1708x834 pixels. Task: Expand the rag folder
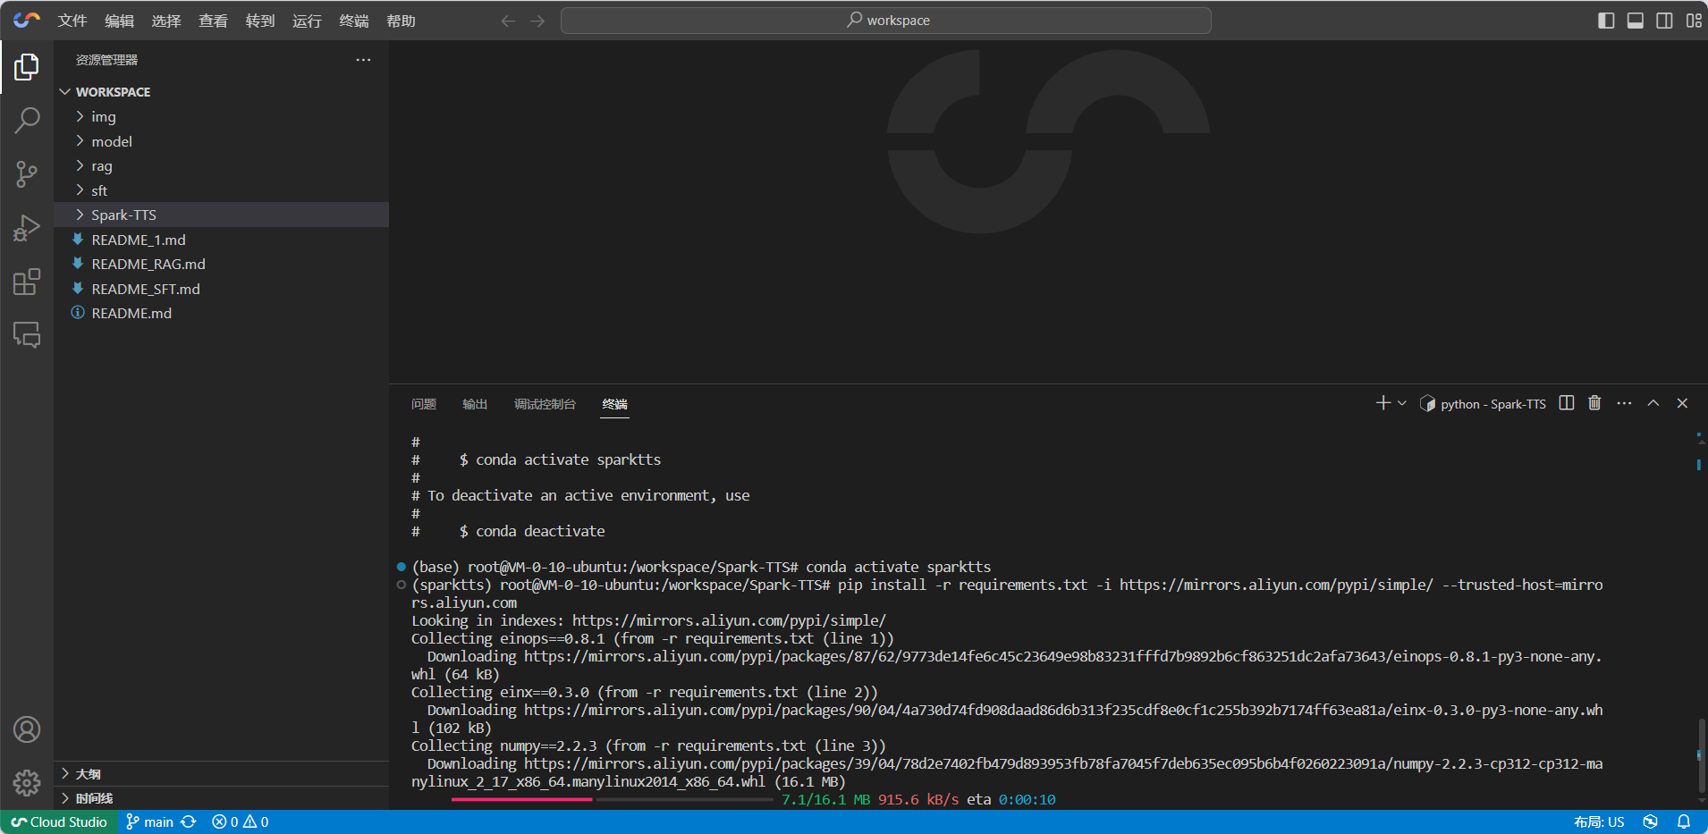click(221, 166)
